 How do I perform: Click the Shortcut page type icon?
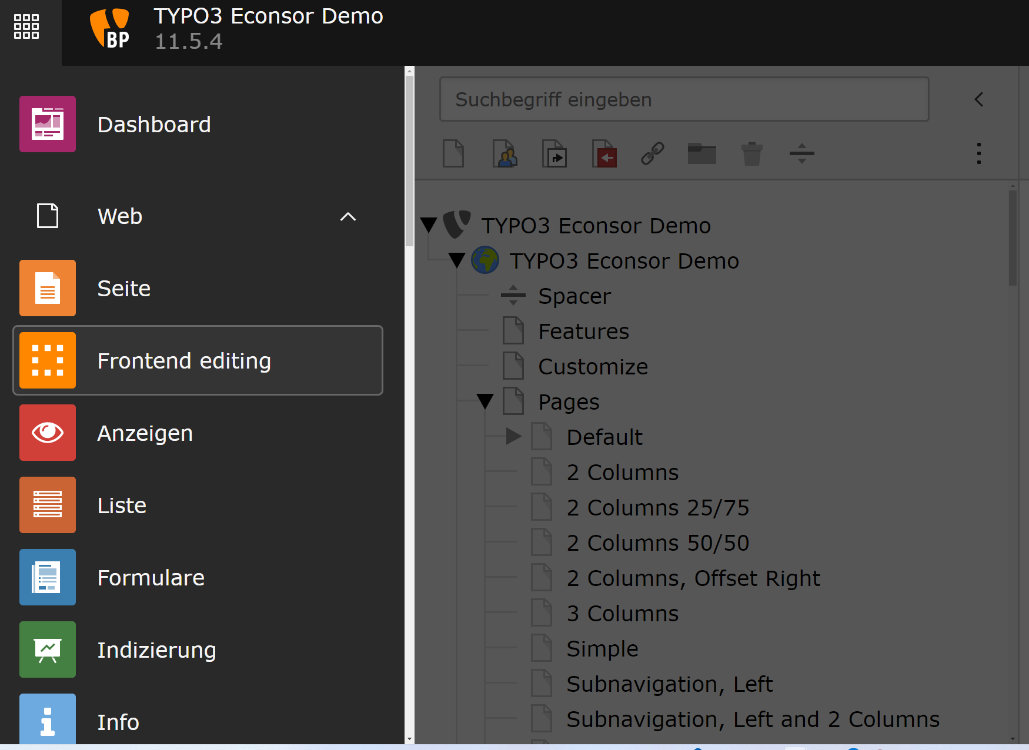coord(554,153)
